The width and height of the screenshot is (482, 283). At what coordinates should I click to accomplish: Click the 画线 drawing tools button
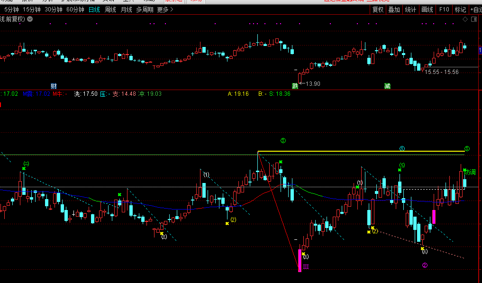tap(427, 9)
